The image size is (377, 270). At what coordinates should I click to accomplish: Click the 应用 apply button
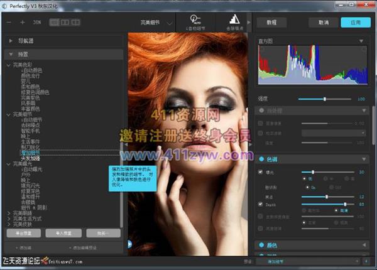(x=356, y=22)
